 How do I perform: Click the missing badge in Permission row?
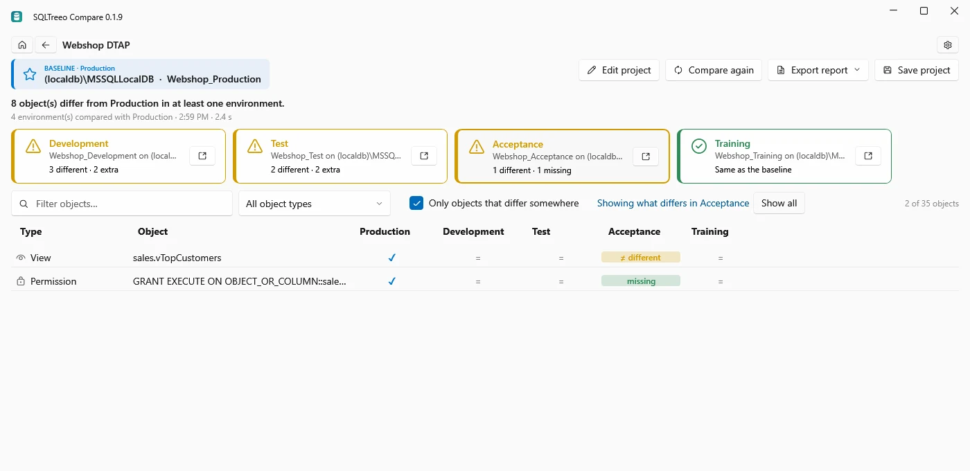[641, 281]
